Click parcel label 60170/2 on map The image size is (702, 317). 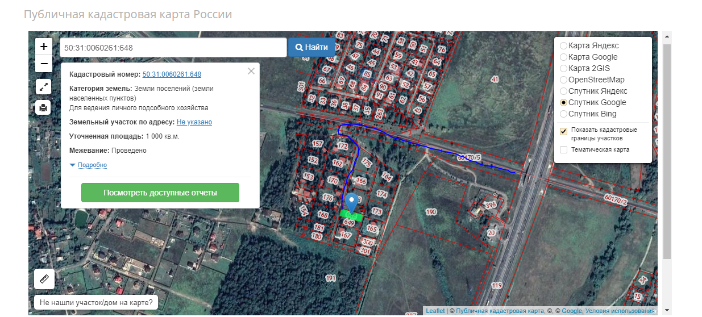tap(616, 199)
